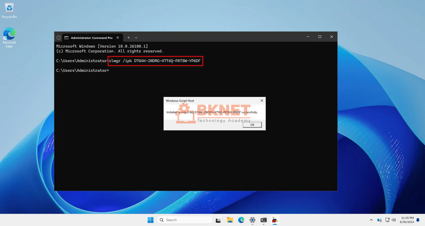This screenshot has height=226, width=425.
Task: Close the Administrator: Command Prompt tab
Action: click(118, 37)
